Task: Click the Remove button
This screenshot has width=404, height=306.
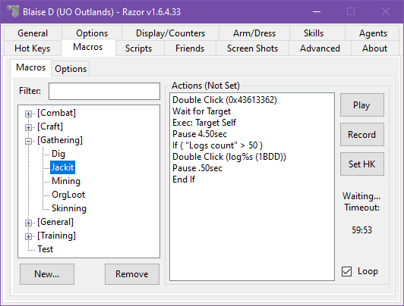Action: pyautogui.click(x=132, y=274)
